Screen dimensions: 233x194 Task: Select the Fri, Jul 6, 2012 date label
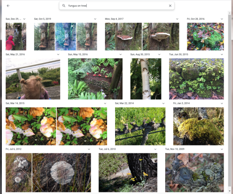13,149
